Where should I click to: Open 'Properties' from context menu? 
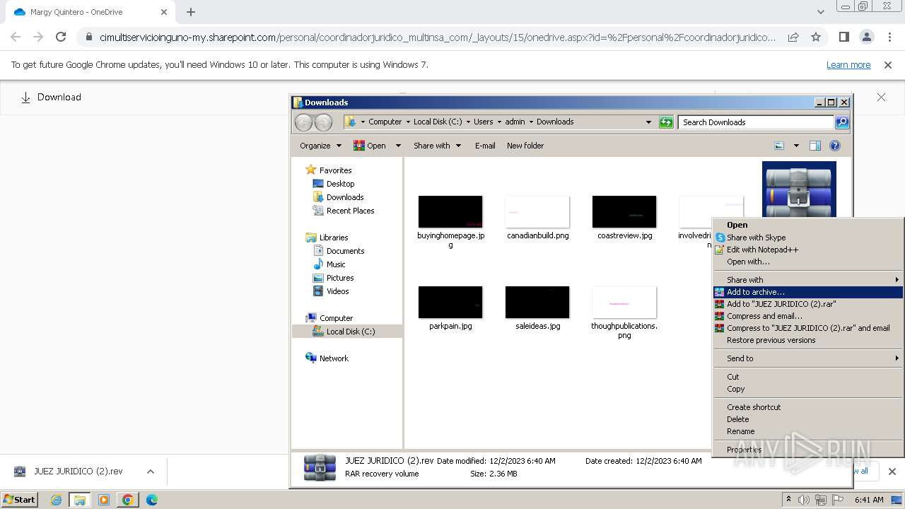[x=807, y=450]
